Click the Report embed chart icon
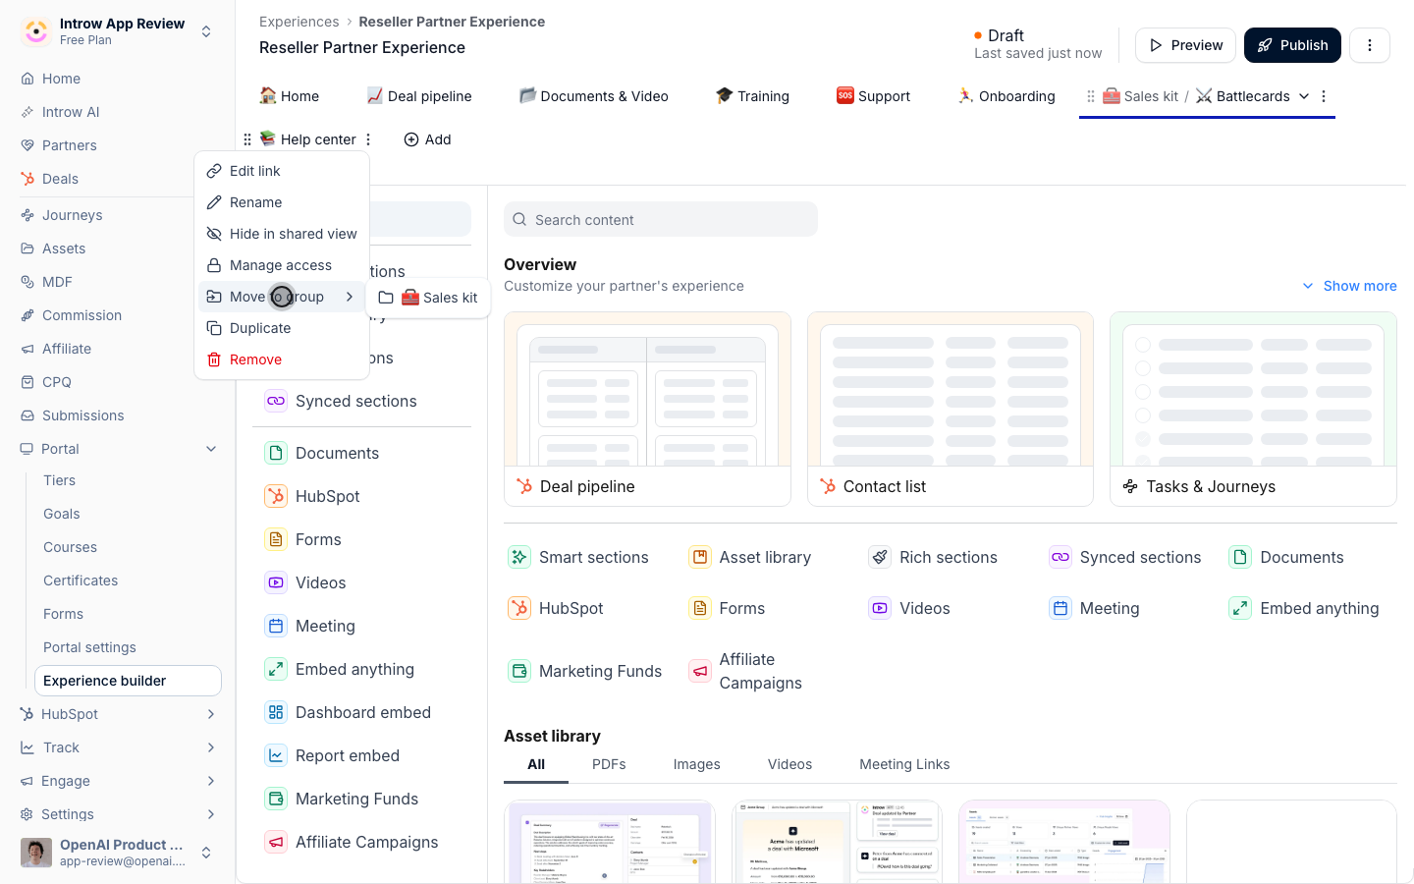1414x884 pixels. point(276,755)
